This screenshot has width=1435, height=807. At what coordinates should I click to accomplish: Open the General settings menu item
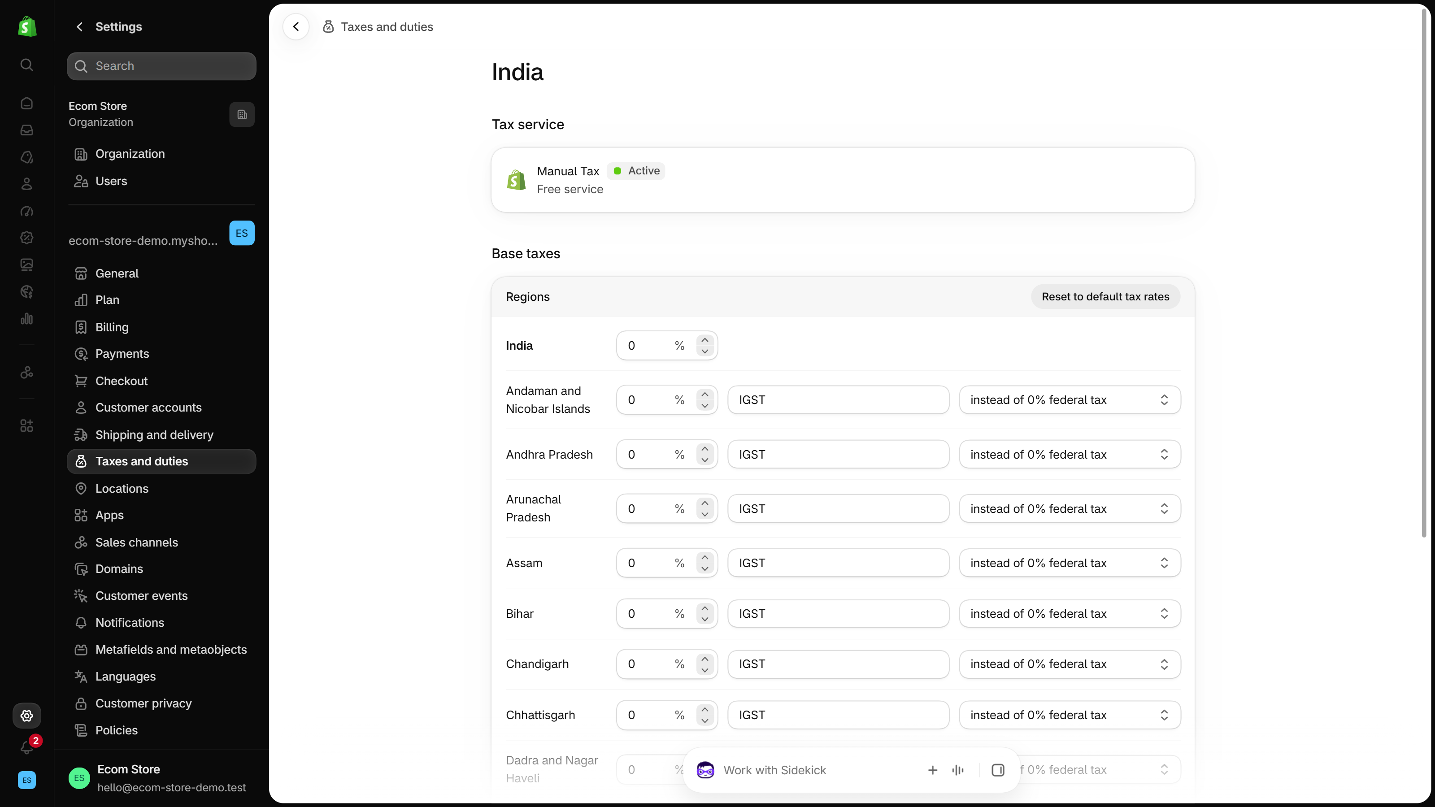[x=161, y=273]
